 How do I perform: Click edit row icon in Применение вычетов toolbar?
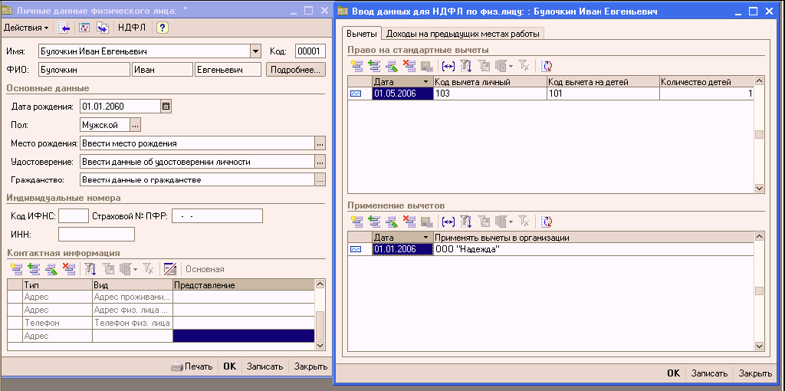392,222
